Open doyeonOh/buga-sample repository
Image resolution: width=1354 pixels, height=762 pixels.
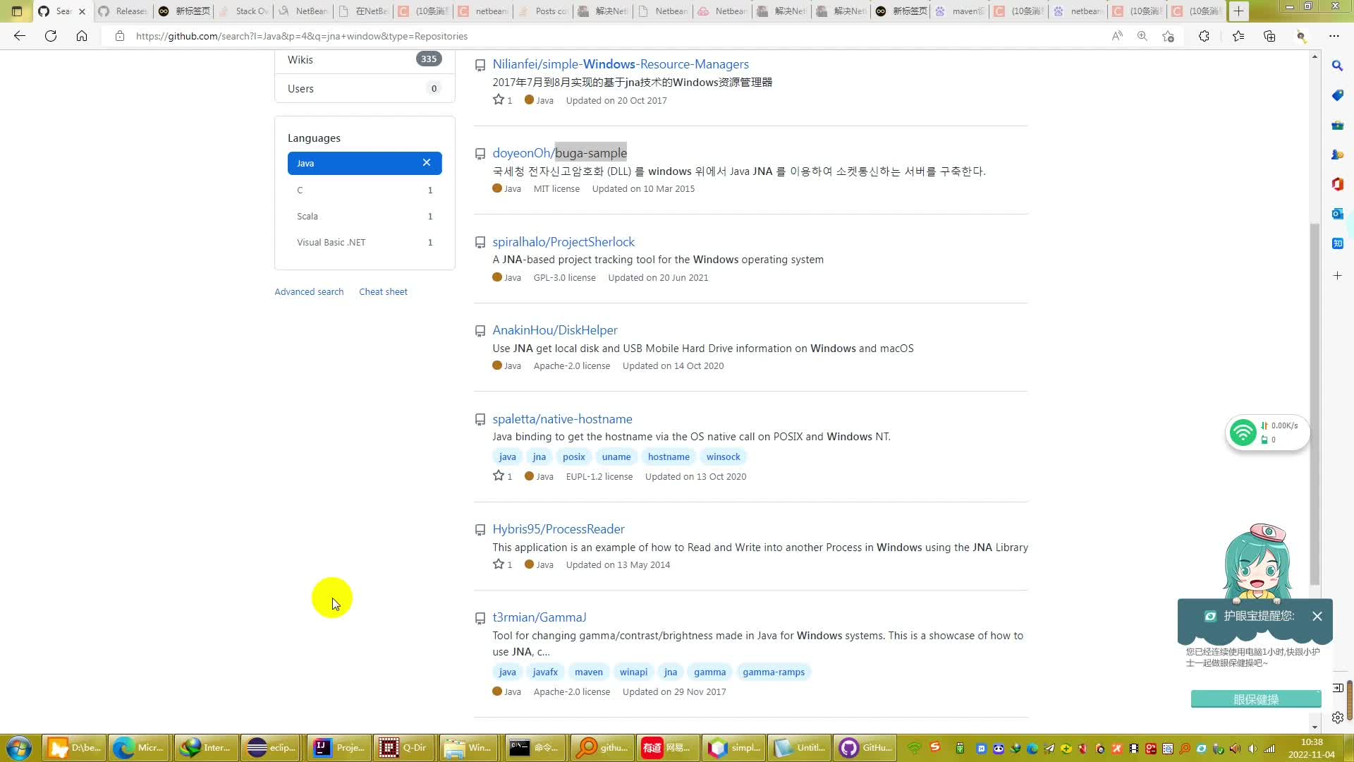(559, 153)
